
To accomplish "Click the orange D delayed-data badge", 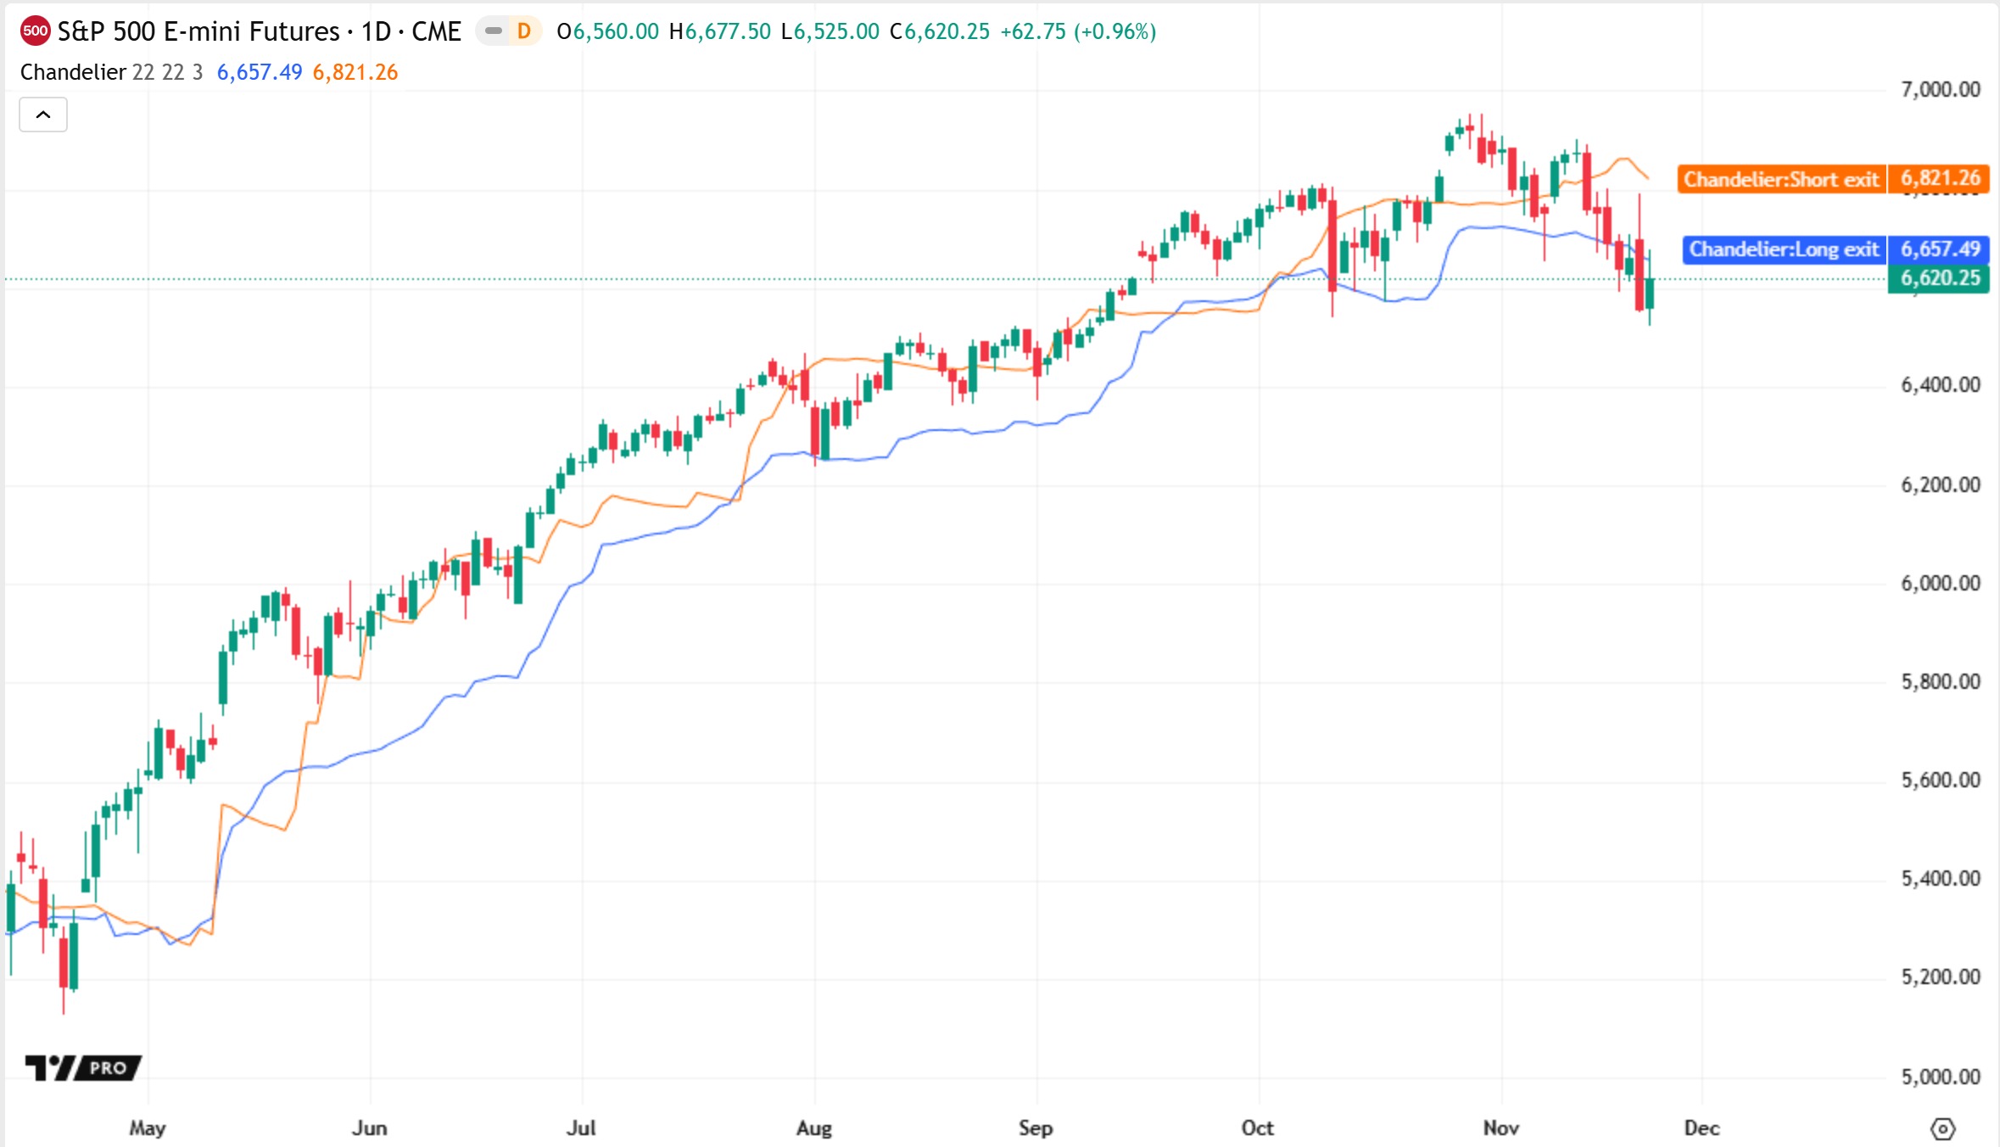I will tap(524, 31).
